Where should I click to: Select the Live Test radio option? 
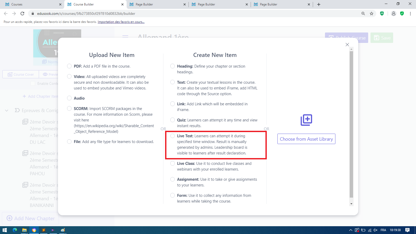[172, 136]
